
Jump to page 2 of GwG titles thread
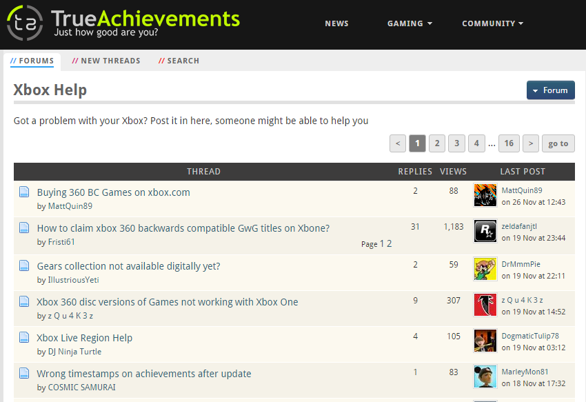click(x=390, y=243)
